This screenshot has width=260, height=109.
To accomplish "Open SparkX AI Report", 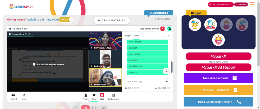I will coord(218,67).
